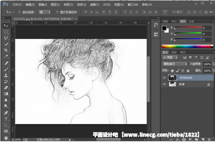Select the Crop tool
This screenshot has height=142, width=215.
tap(6, 50)
